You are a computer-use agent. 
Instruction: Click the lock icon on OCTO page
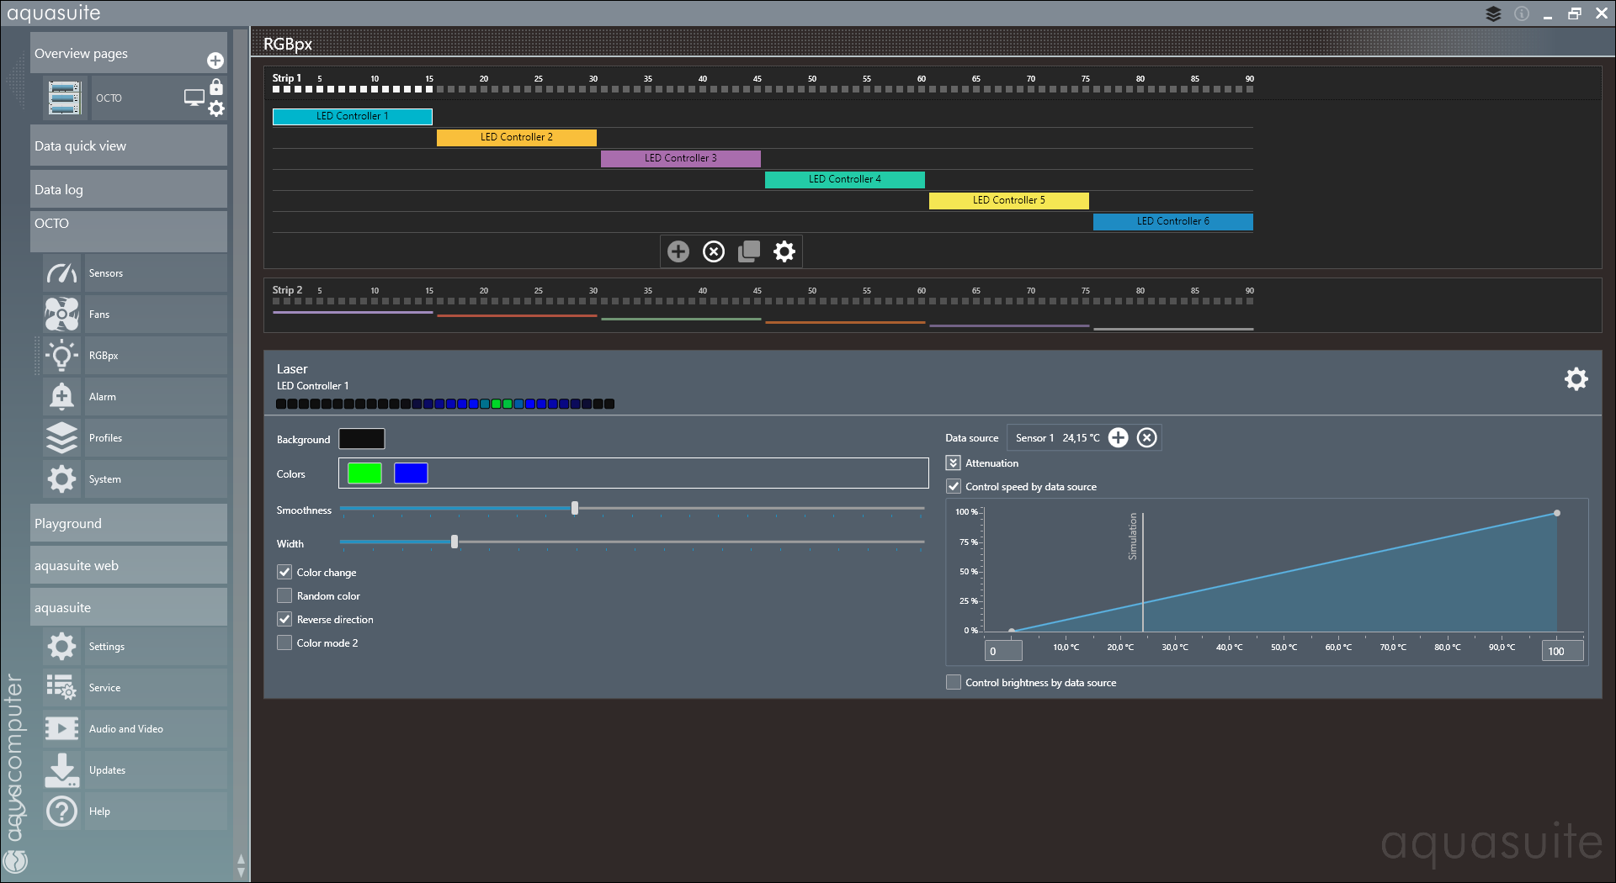(216, 87)
